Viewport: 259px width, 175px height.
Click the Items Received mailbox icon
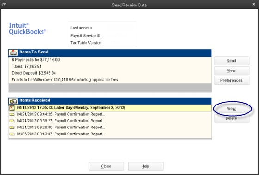(13, 101)
